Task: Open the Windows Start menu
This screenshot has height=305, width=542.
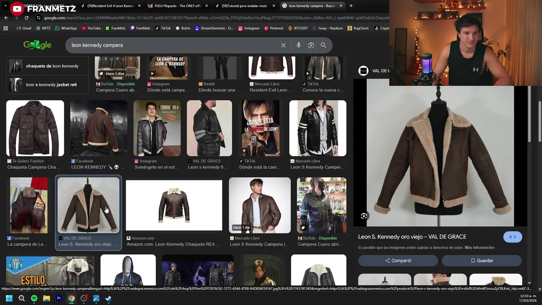Action: tap(9, 298)
